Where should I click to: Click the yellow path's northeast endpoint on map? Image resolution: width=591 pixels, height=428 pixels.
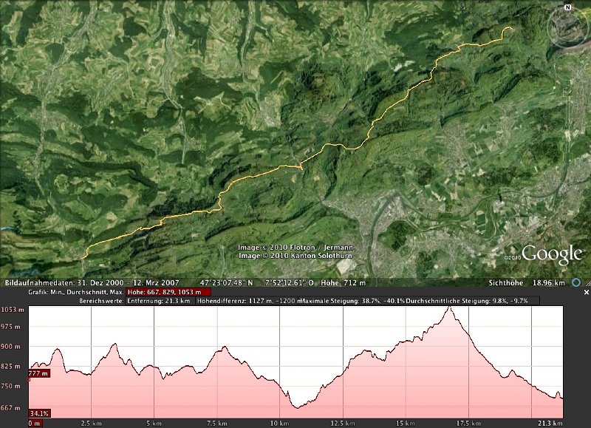[x=509, y=28]
